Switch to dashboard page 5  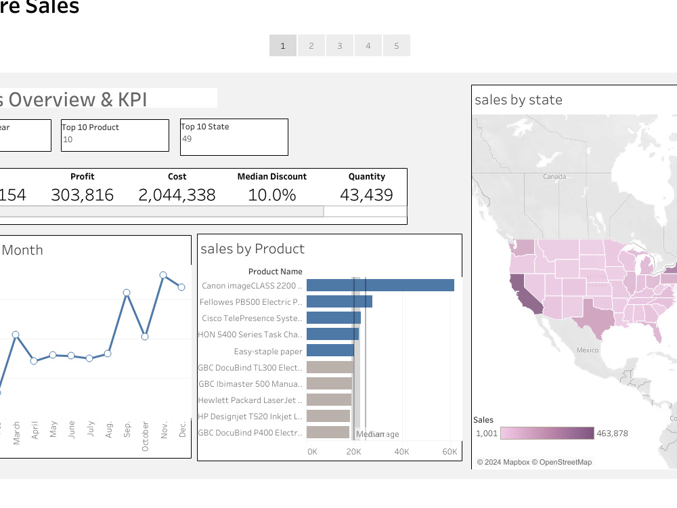point(396,45)
